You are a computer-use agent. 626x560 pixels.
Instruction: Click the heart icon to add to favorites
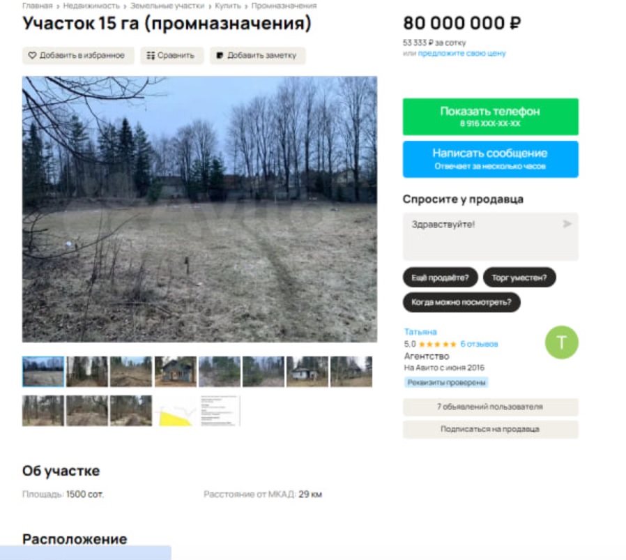pyautogui.click(x=32, y=56)
